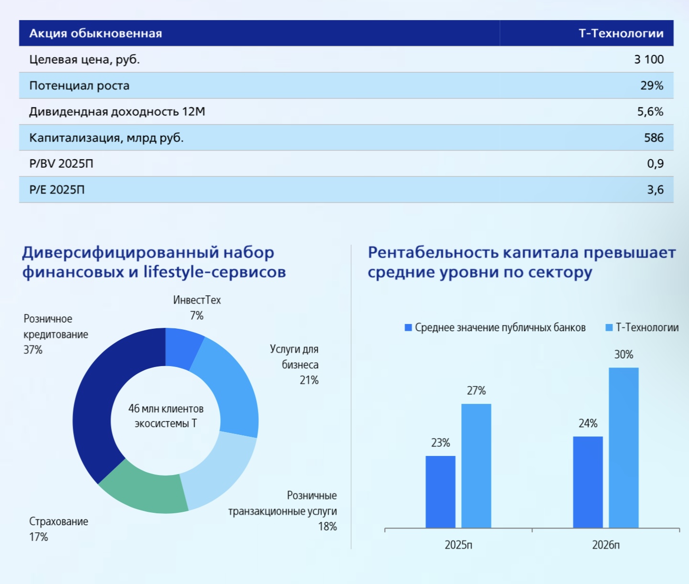This screenshot has height=584, width=689.
Task: Click the '27%' data label
Action: pos(476,391)
